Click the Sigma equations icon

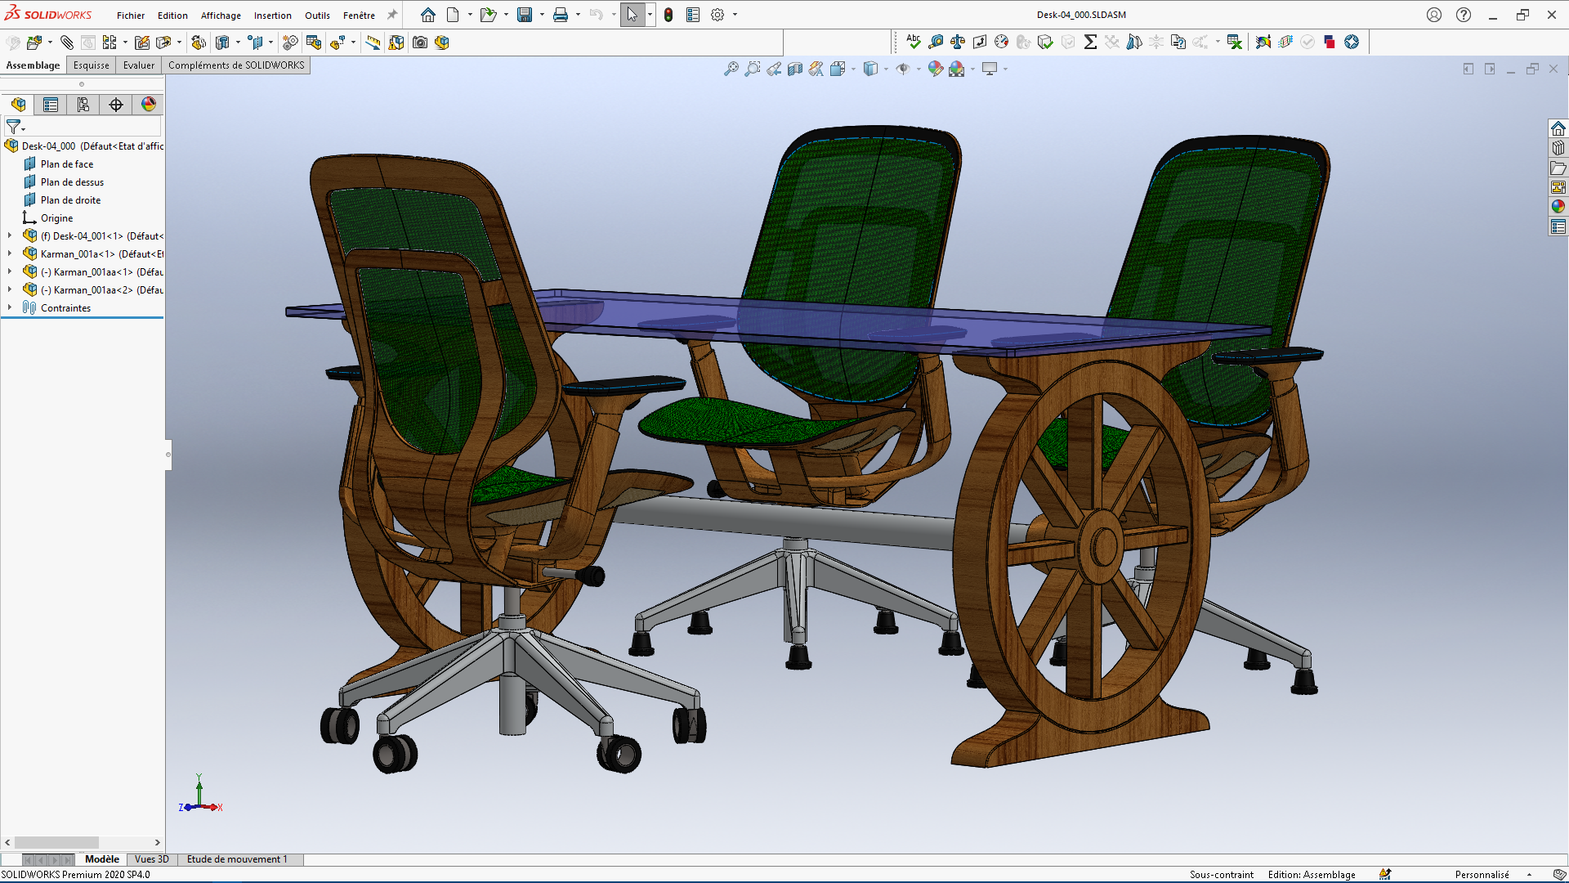1090,42
